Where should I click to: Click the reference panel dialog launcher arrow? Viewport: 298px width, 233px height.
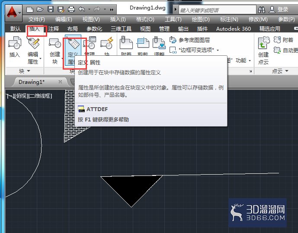[x=251, y=71]
